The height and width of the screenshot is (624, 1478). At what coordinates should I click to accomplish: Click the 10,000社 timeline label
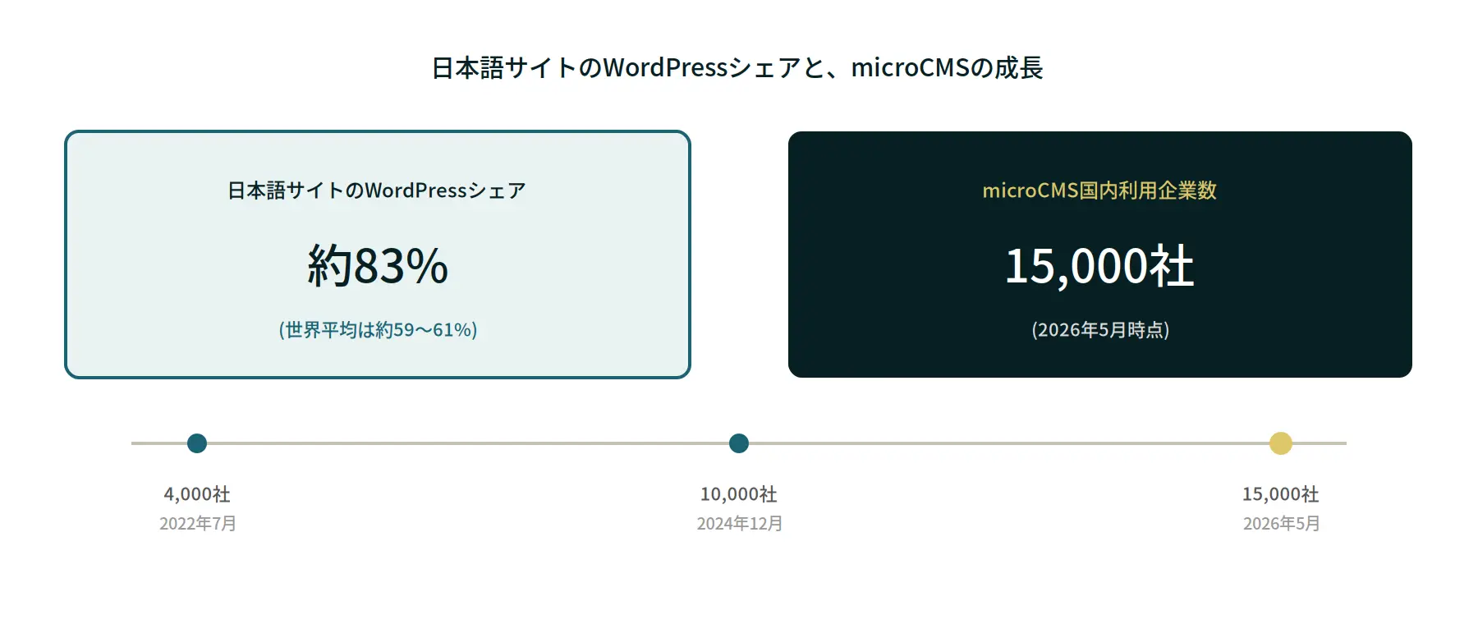click(739, 494)
